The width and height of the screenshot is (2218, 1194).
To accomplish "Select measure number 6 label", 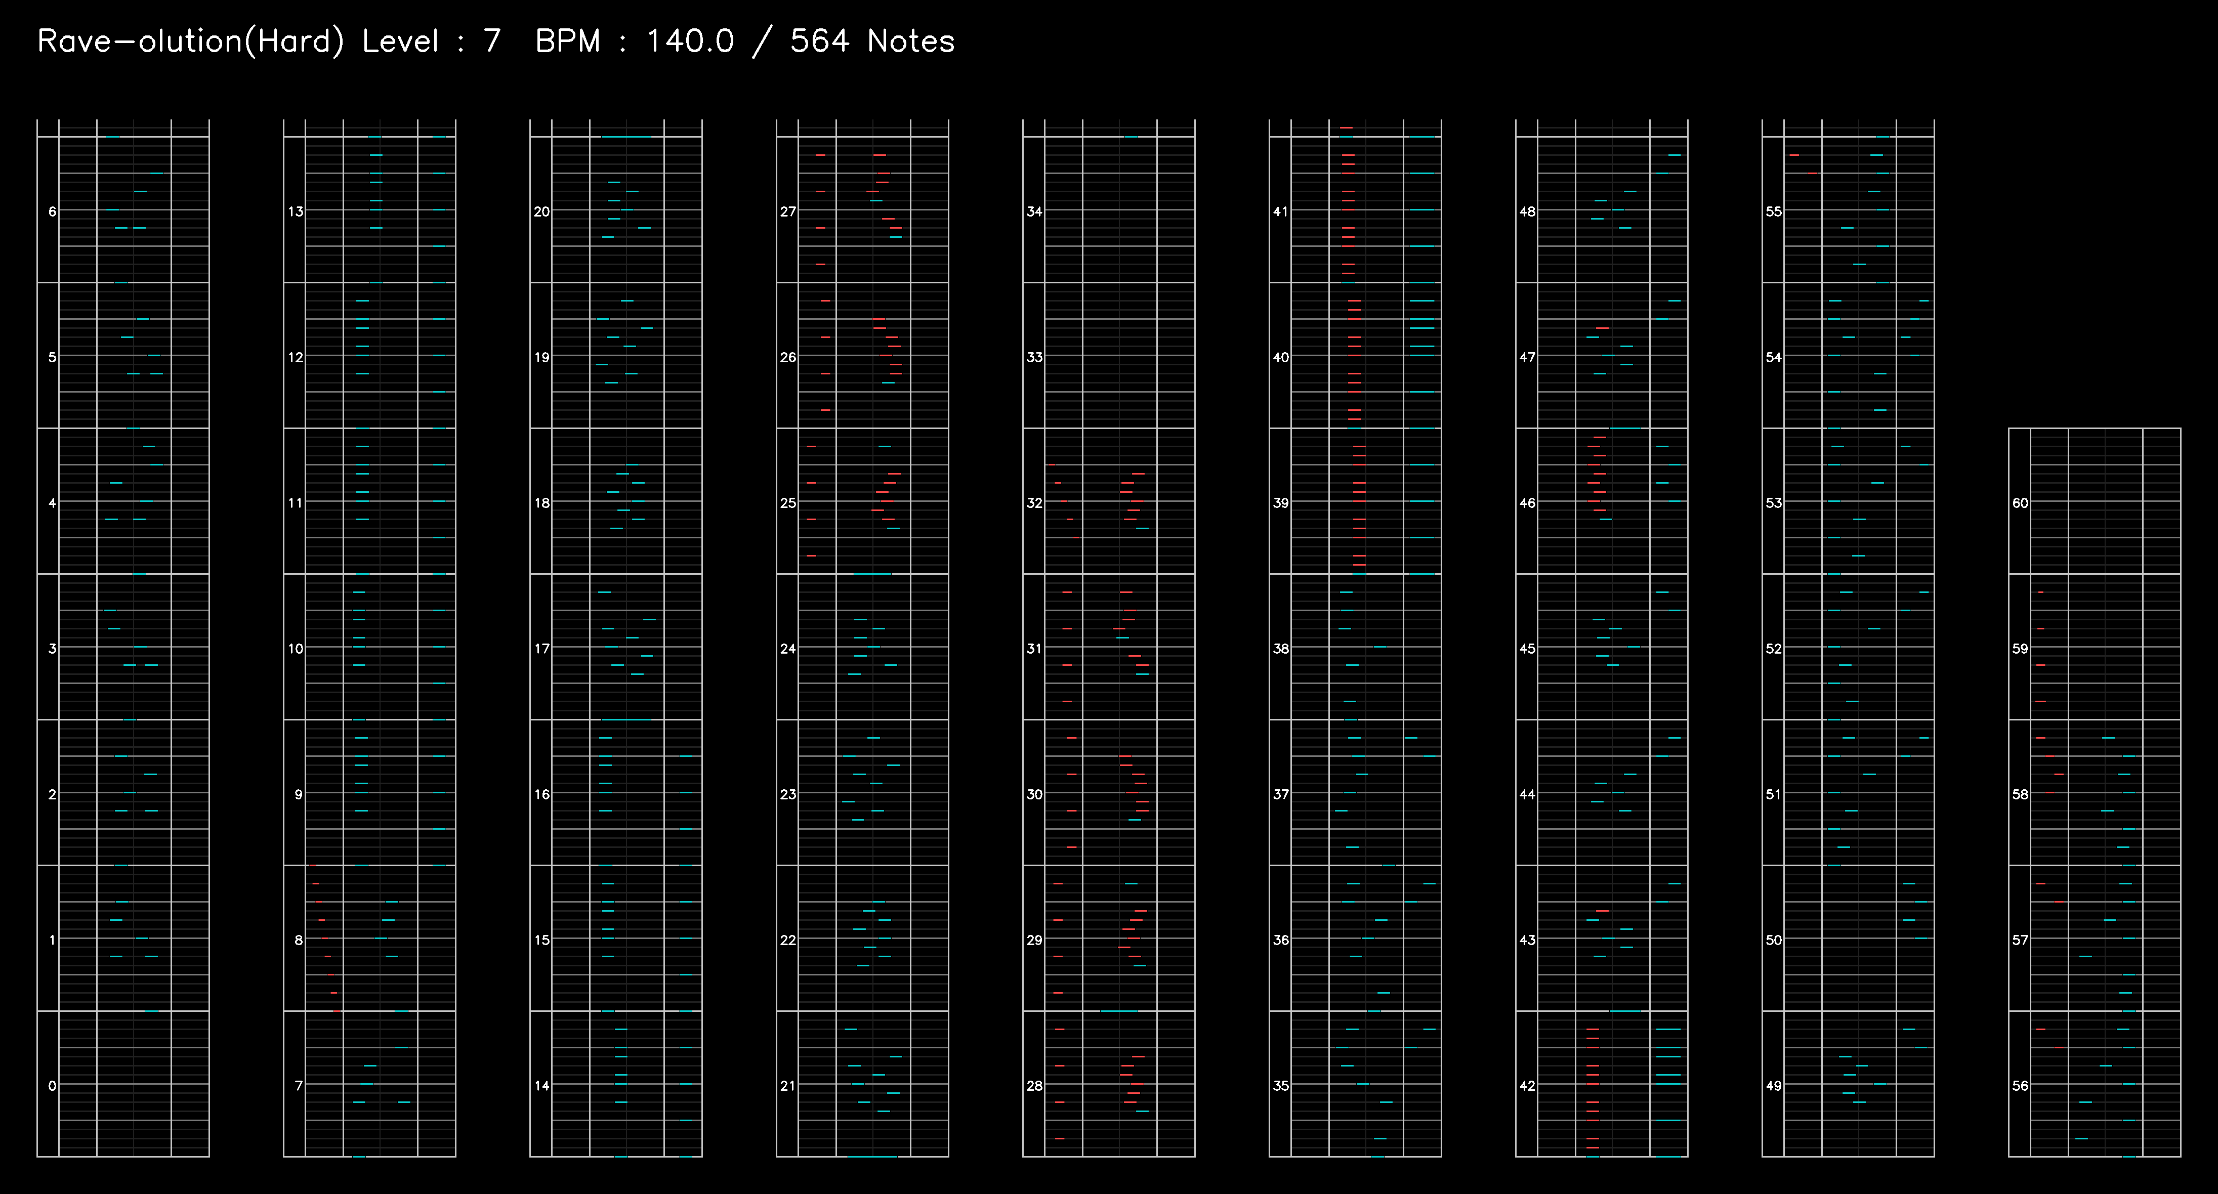I will pos(53,211).
